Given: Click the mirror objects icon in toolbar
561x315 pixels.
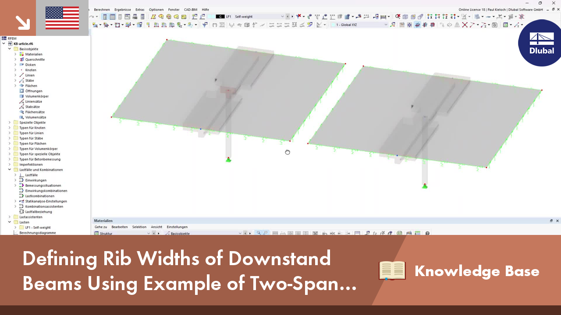Looking at the screenshot, I should tap(457, 24).
